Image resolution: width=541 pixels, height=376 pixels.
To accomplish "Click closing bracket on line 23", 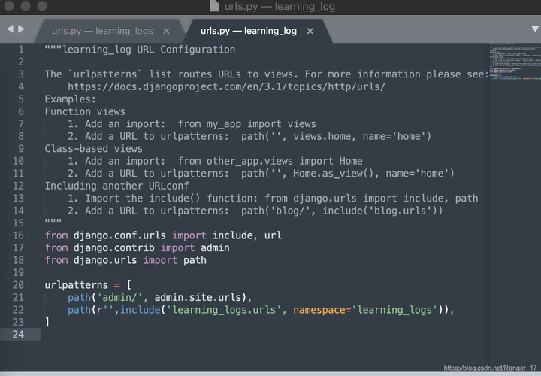I will (x=47, y=322).
